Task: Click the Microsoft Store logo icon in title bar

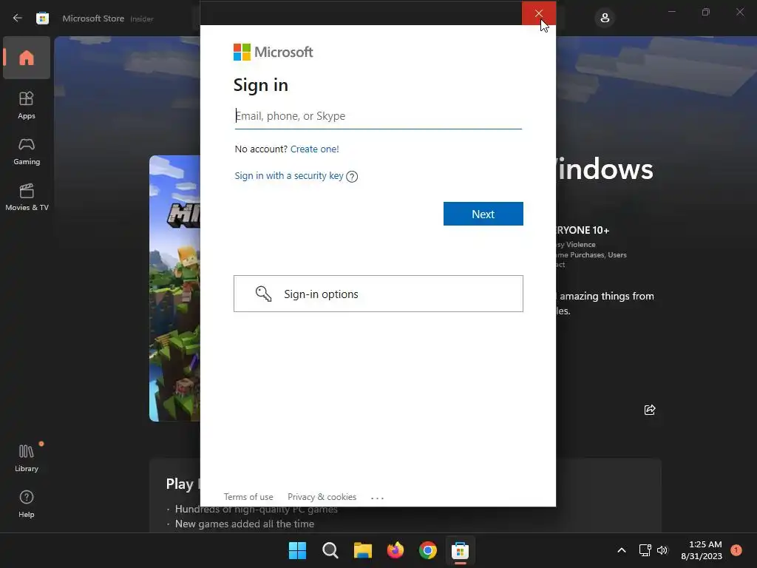Action: 42,18
